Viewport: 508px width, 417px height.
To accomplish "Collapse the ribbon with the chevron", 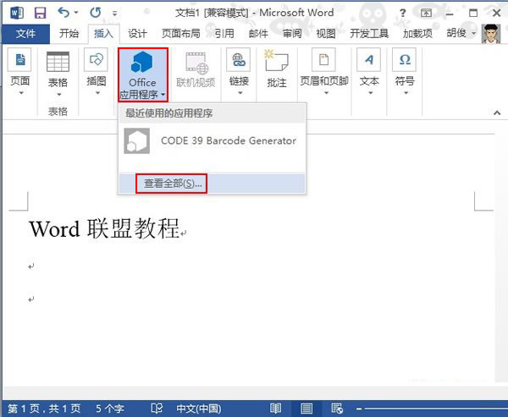I will click(x=497, y=113).
